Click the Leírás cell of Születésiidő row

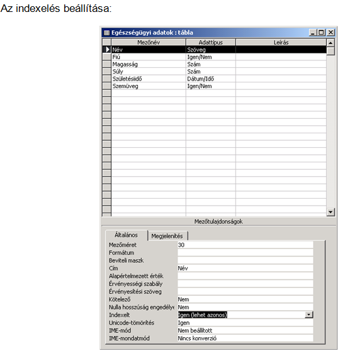[281, 79]
